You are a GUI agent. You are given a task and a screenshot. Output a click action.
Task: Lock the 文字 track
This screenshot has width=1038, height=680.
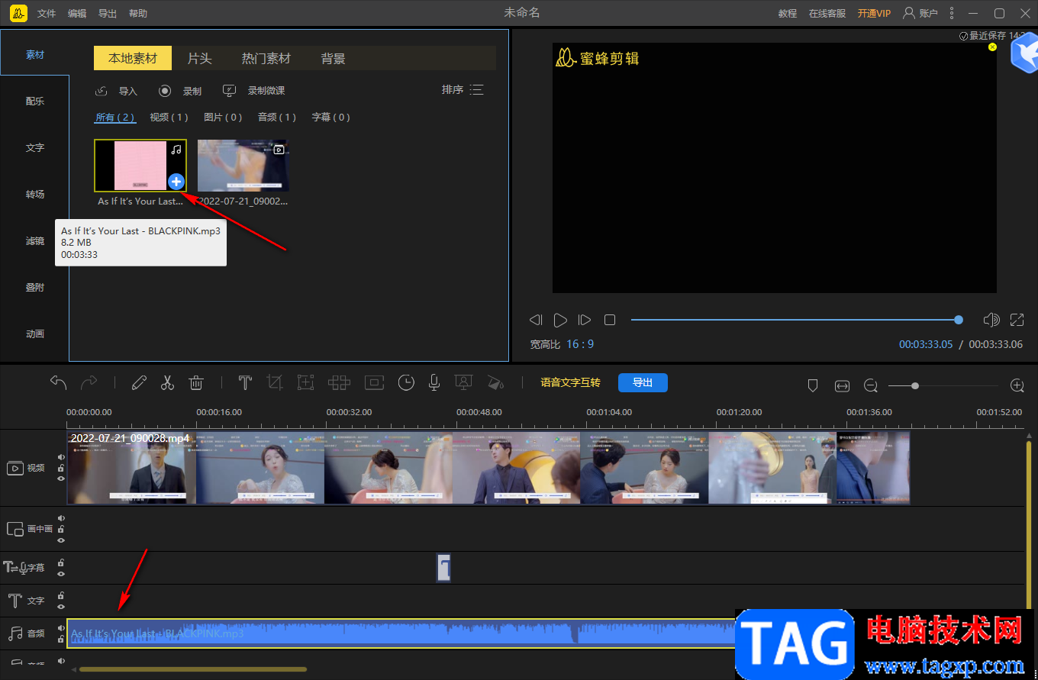pyautogui.click(x=61, y=596)
